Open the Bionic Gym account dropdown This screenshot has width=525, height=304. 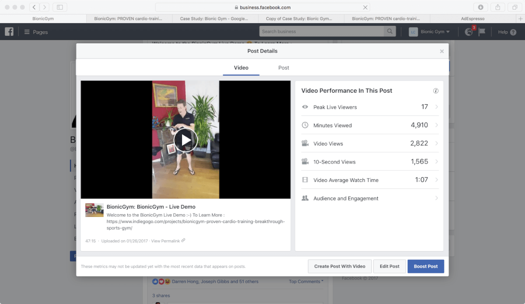(435, 32)
